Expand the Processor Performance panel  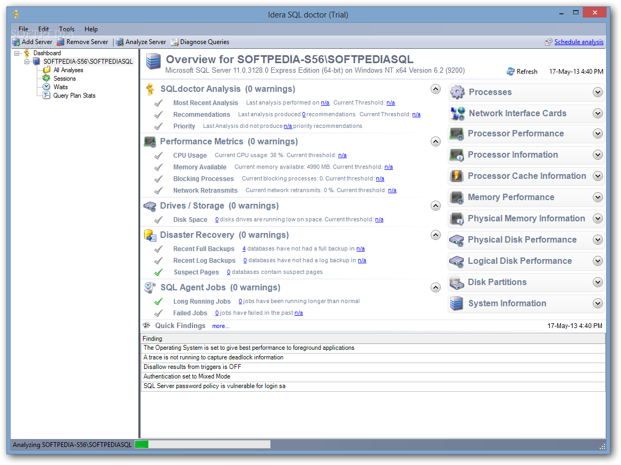click(598, 134)
